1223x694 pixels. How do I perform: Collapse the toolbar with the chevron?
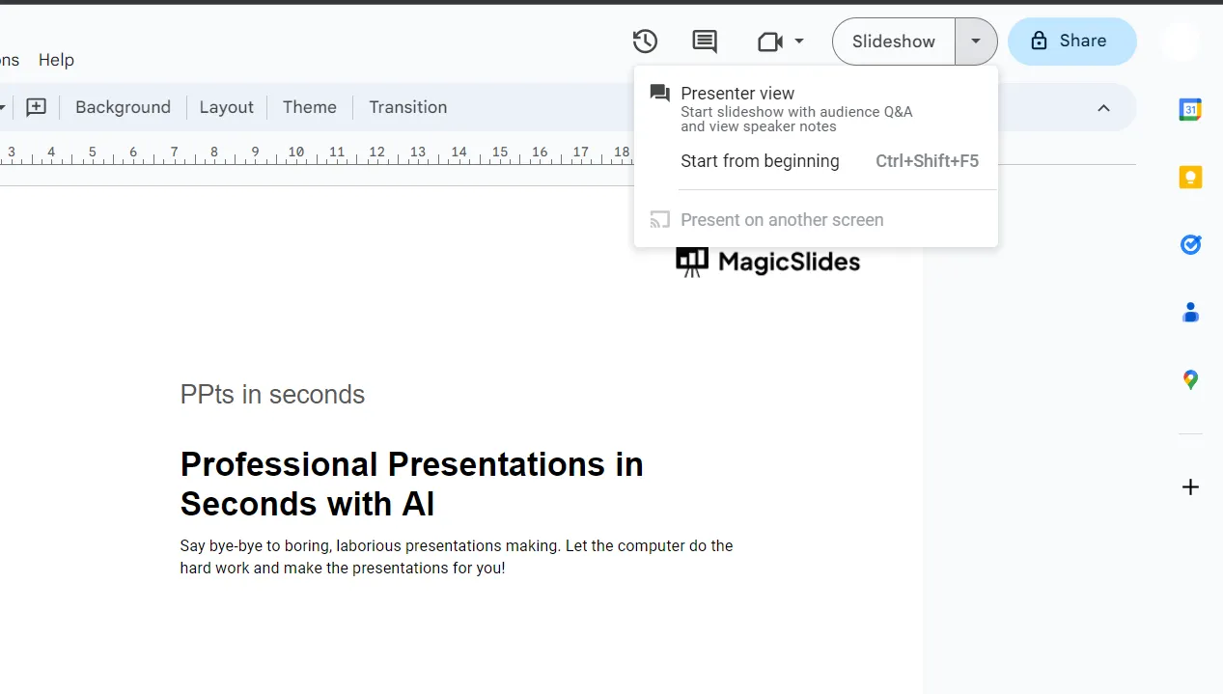tap(1103, 108)
